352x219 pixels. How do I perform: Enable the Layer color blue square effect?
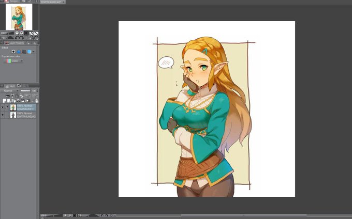click(29, 52)
